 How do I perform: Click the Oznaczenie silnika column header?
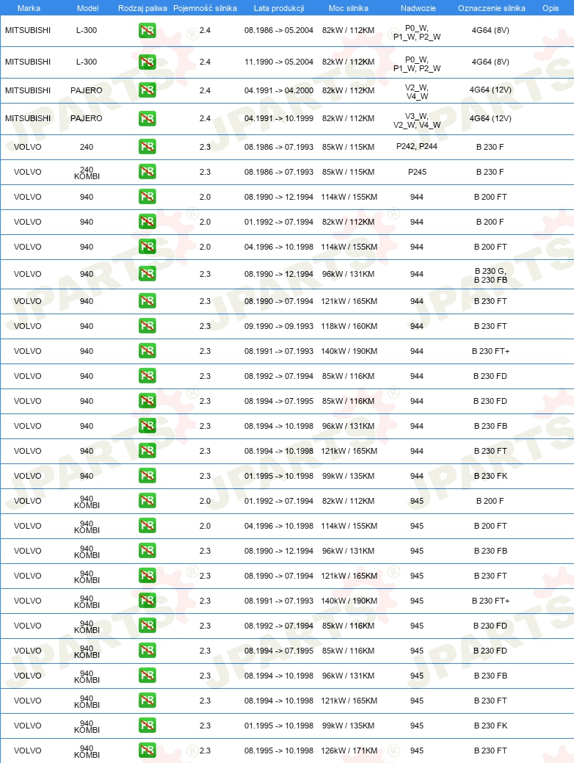pos(491,8)
